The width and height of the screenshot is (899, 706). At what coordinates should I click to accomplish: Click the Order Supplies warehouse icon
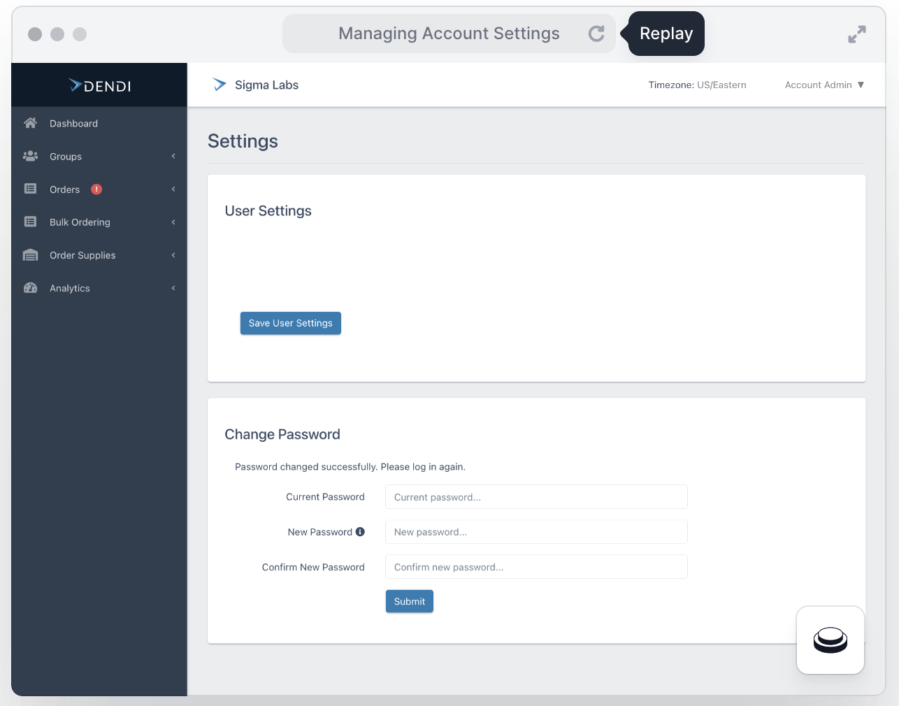(x=30, y=254)
